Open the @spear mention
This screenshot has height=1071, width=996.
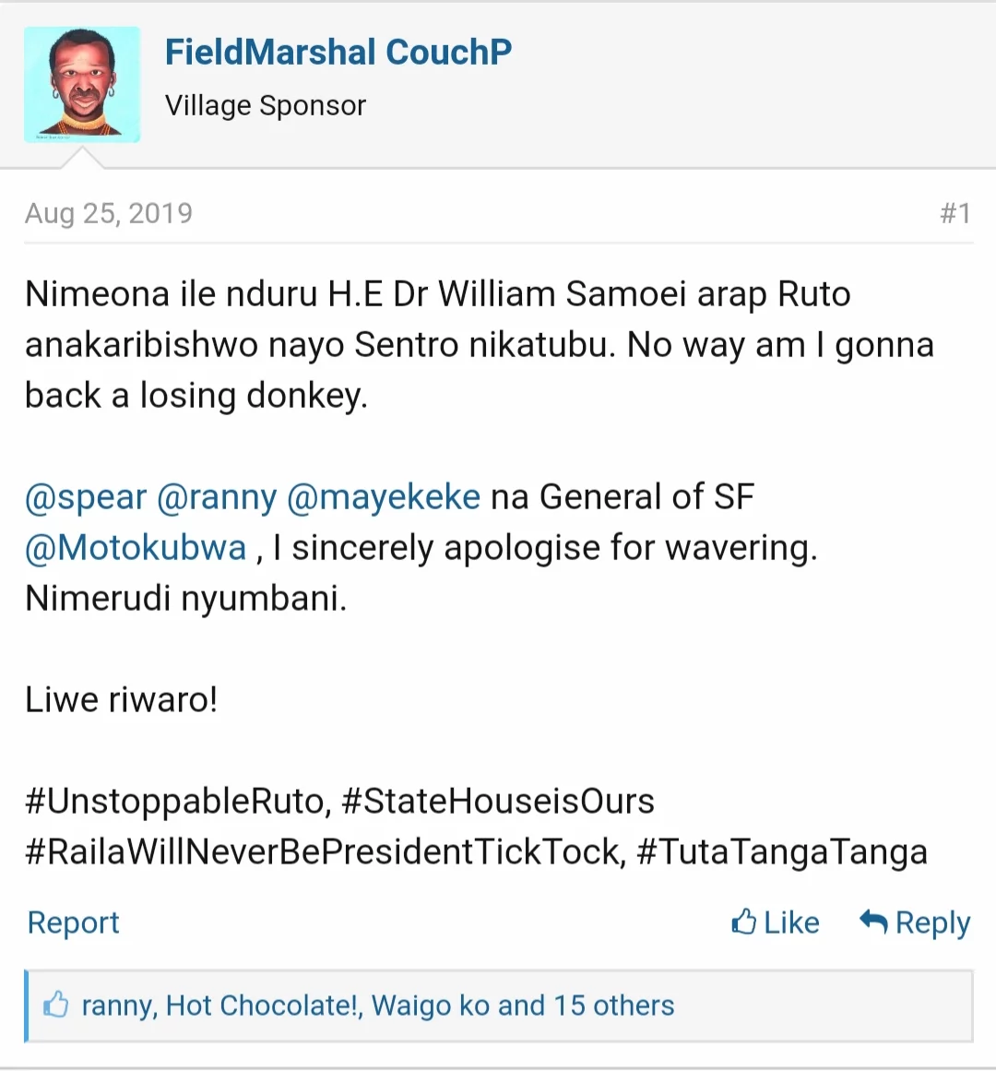(86, 497)
